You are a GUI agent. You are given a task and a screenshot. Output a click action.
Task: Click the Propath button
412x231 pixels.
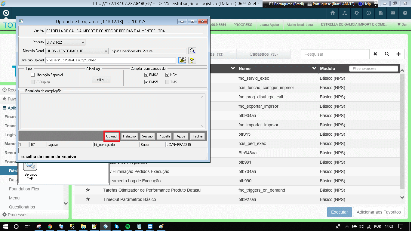point(164,136)
